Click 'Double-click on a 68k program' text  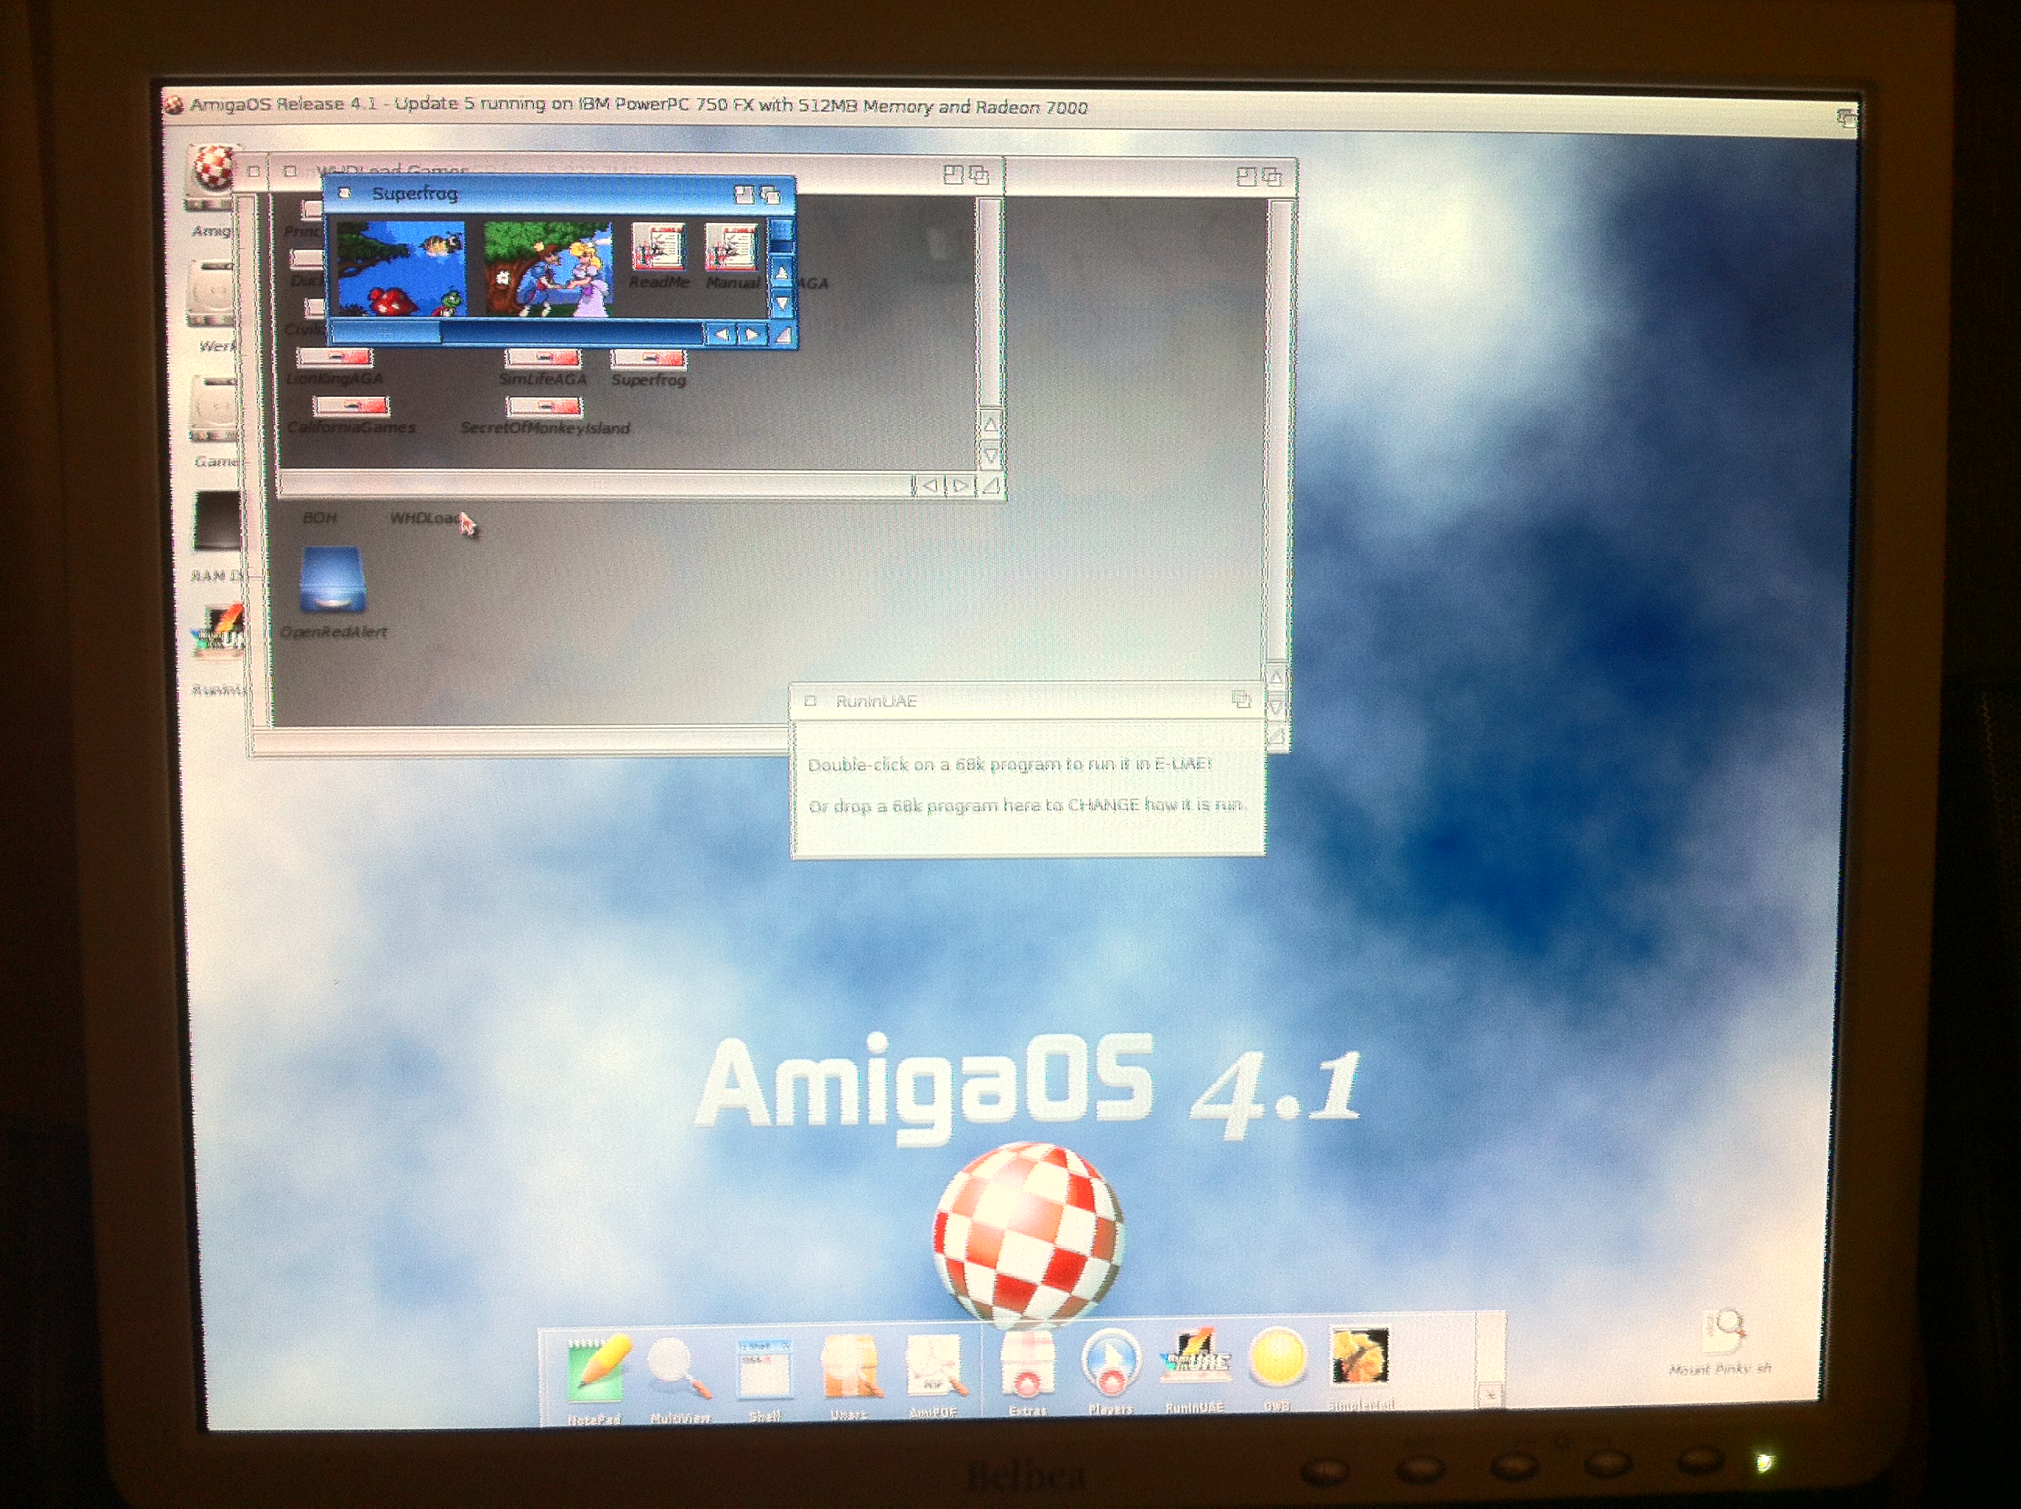point(1010,764)
